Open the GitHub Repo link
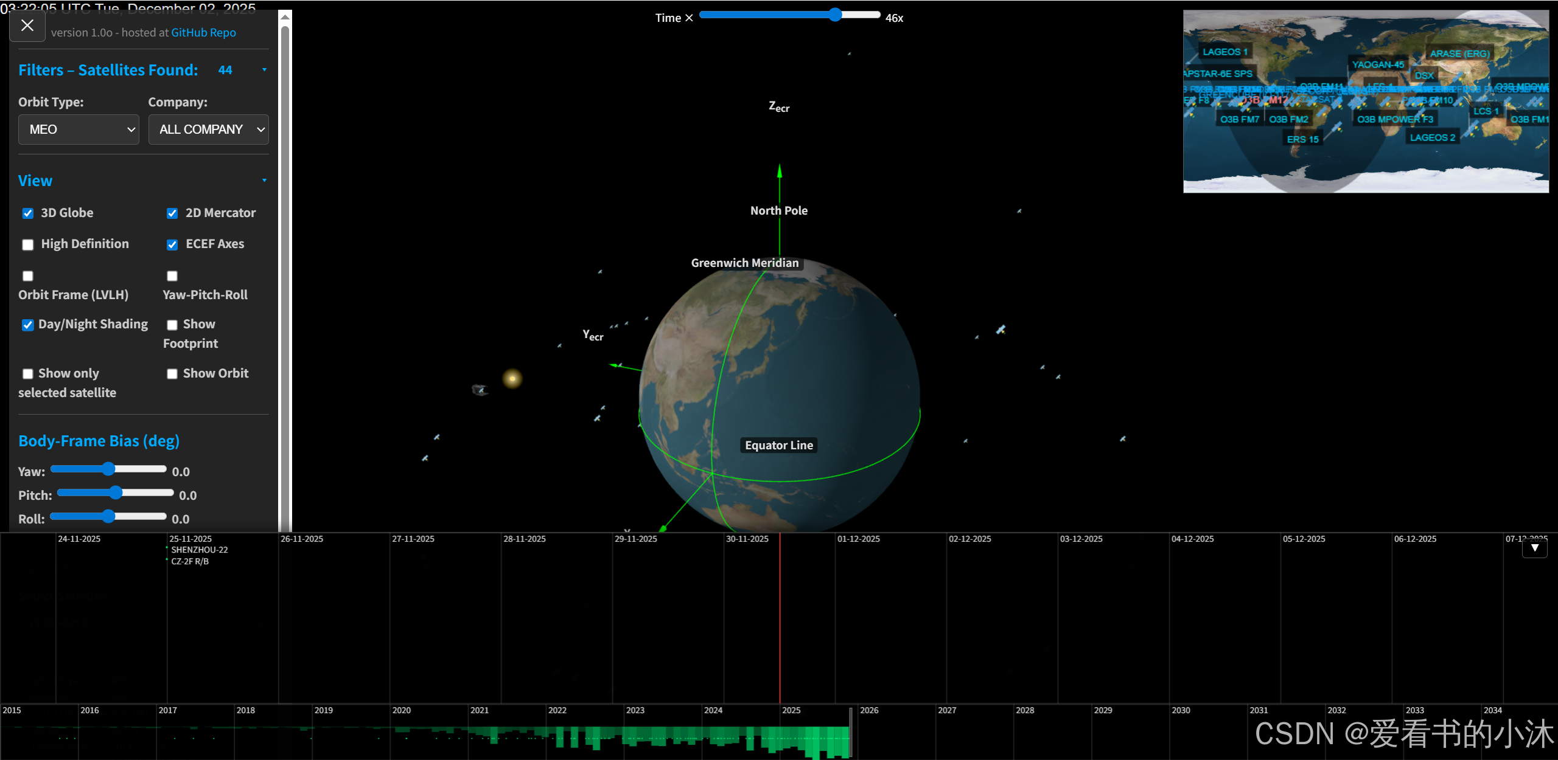 click(x=203, y=33)
